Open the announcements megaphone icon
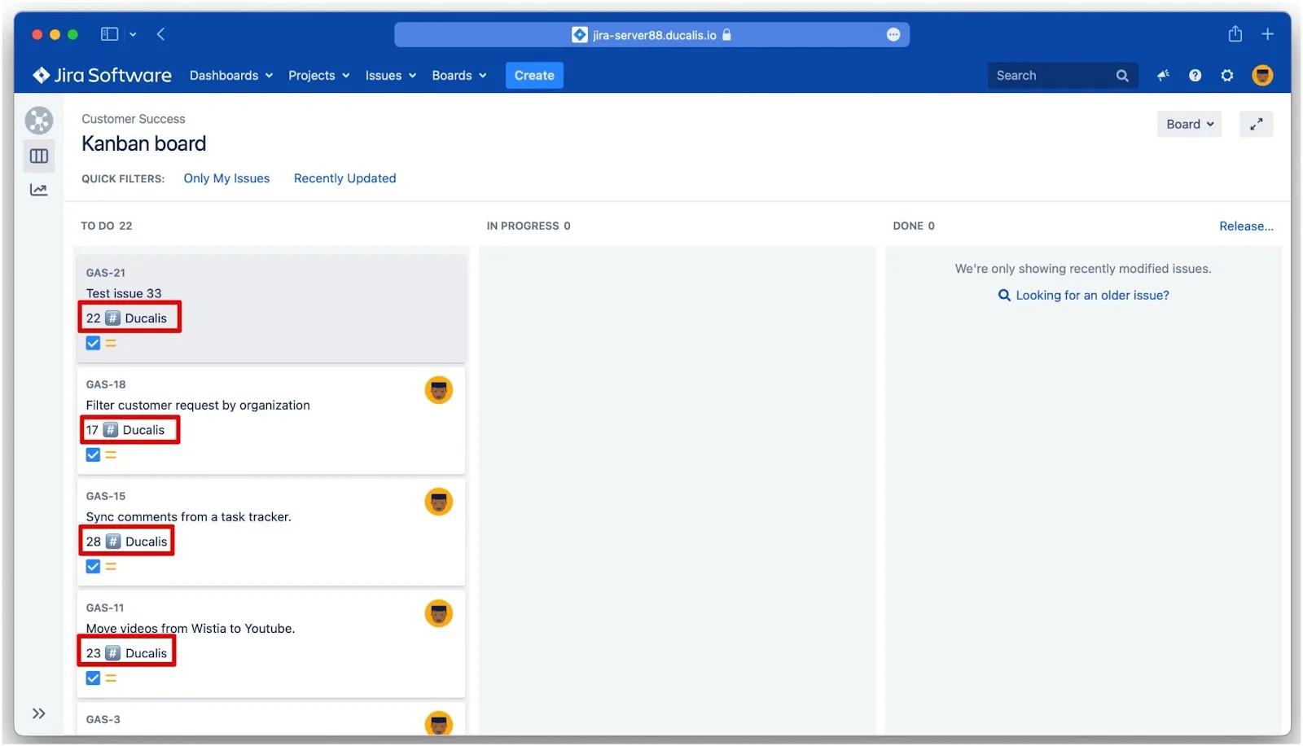The height and width of the screenshot is (746, 1303). click(1162, 75)
